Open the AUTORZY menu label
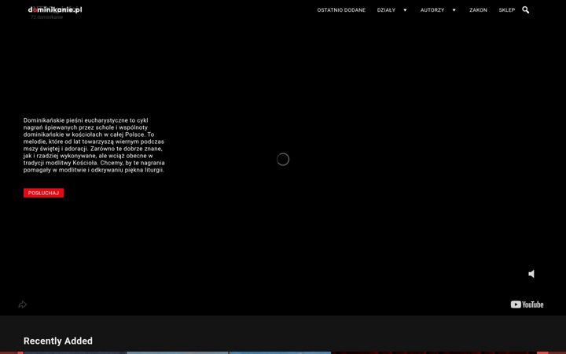The image size is (566, 354). [432, 10]
